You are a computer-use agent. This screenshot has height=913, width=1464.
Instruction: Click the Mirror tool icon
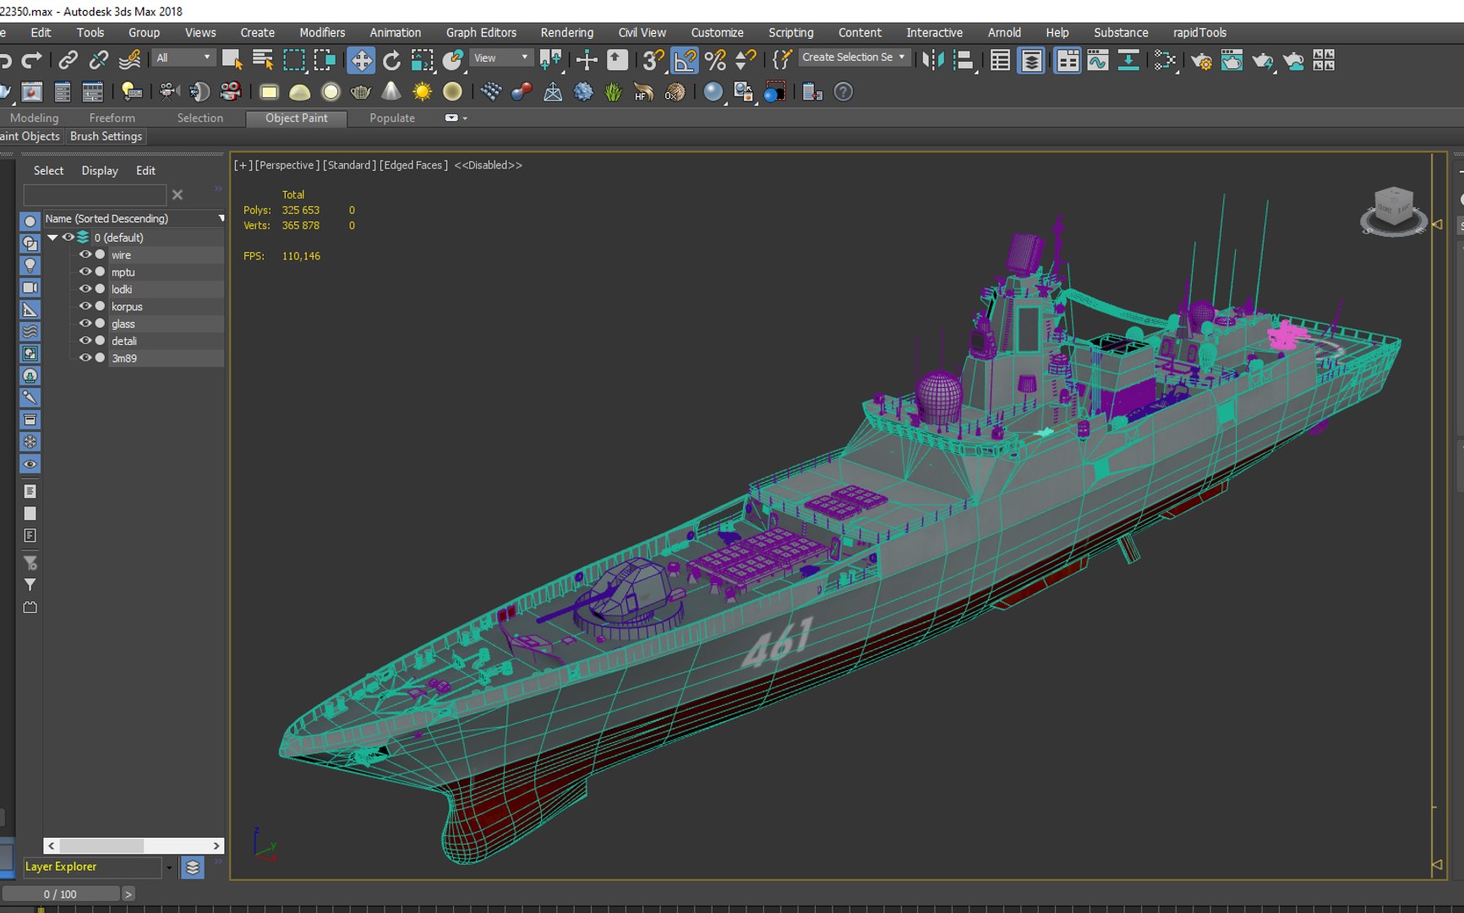pyautogui.click(x=932, y=60)
